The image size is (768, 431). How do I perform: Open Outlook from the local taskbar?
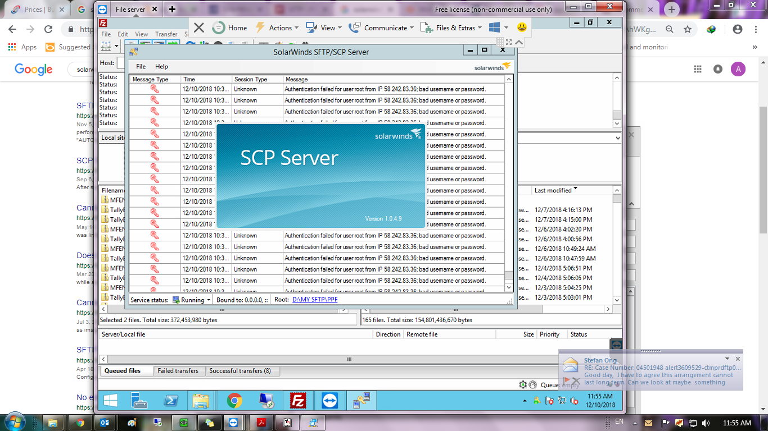coord(105,423)
